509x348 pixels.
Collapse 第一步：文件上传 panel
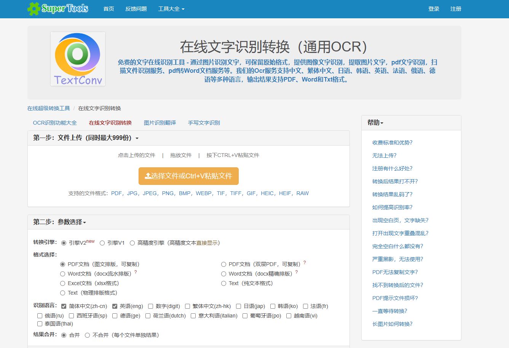86,138
